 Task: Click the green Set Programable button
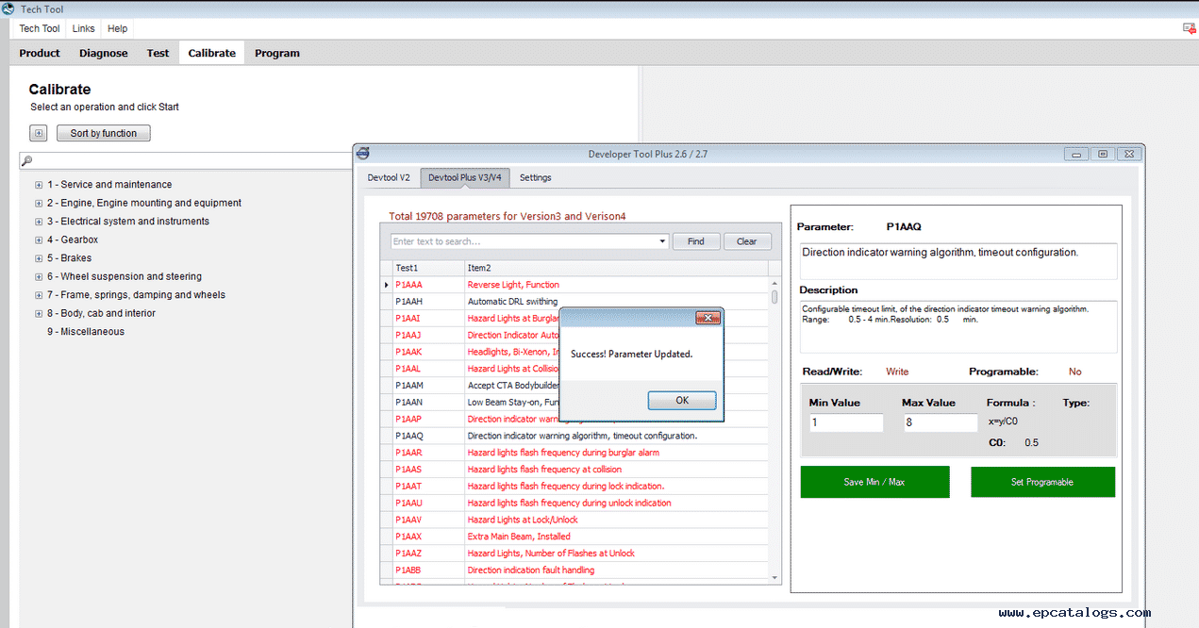tap(1042, 482)
